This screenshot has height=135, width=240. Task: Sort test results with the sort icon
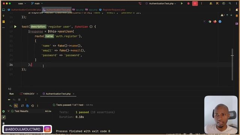22,106
